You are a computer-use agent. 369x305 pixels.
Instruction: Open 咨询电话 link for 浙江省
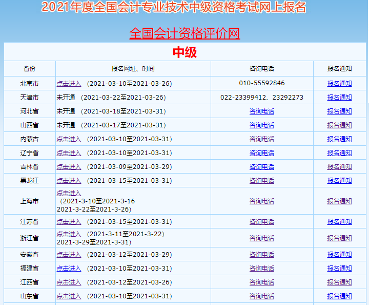[x=262, y=238]
